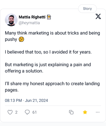Click the astronaut emoji beside the name

click(x=49, y=17)
